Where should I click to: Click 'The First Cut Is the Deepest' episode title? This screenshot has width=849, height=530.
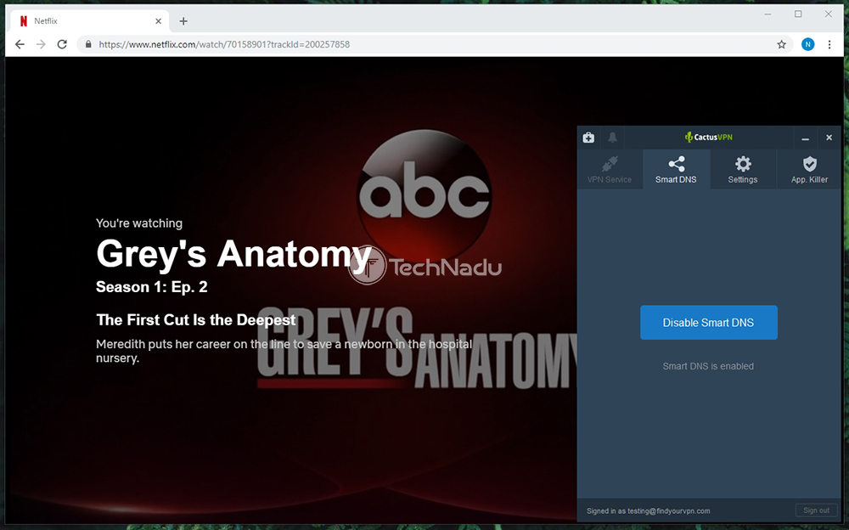(196, 319)
